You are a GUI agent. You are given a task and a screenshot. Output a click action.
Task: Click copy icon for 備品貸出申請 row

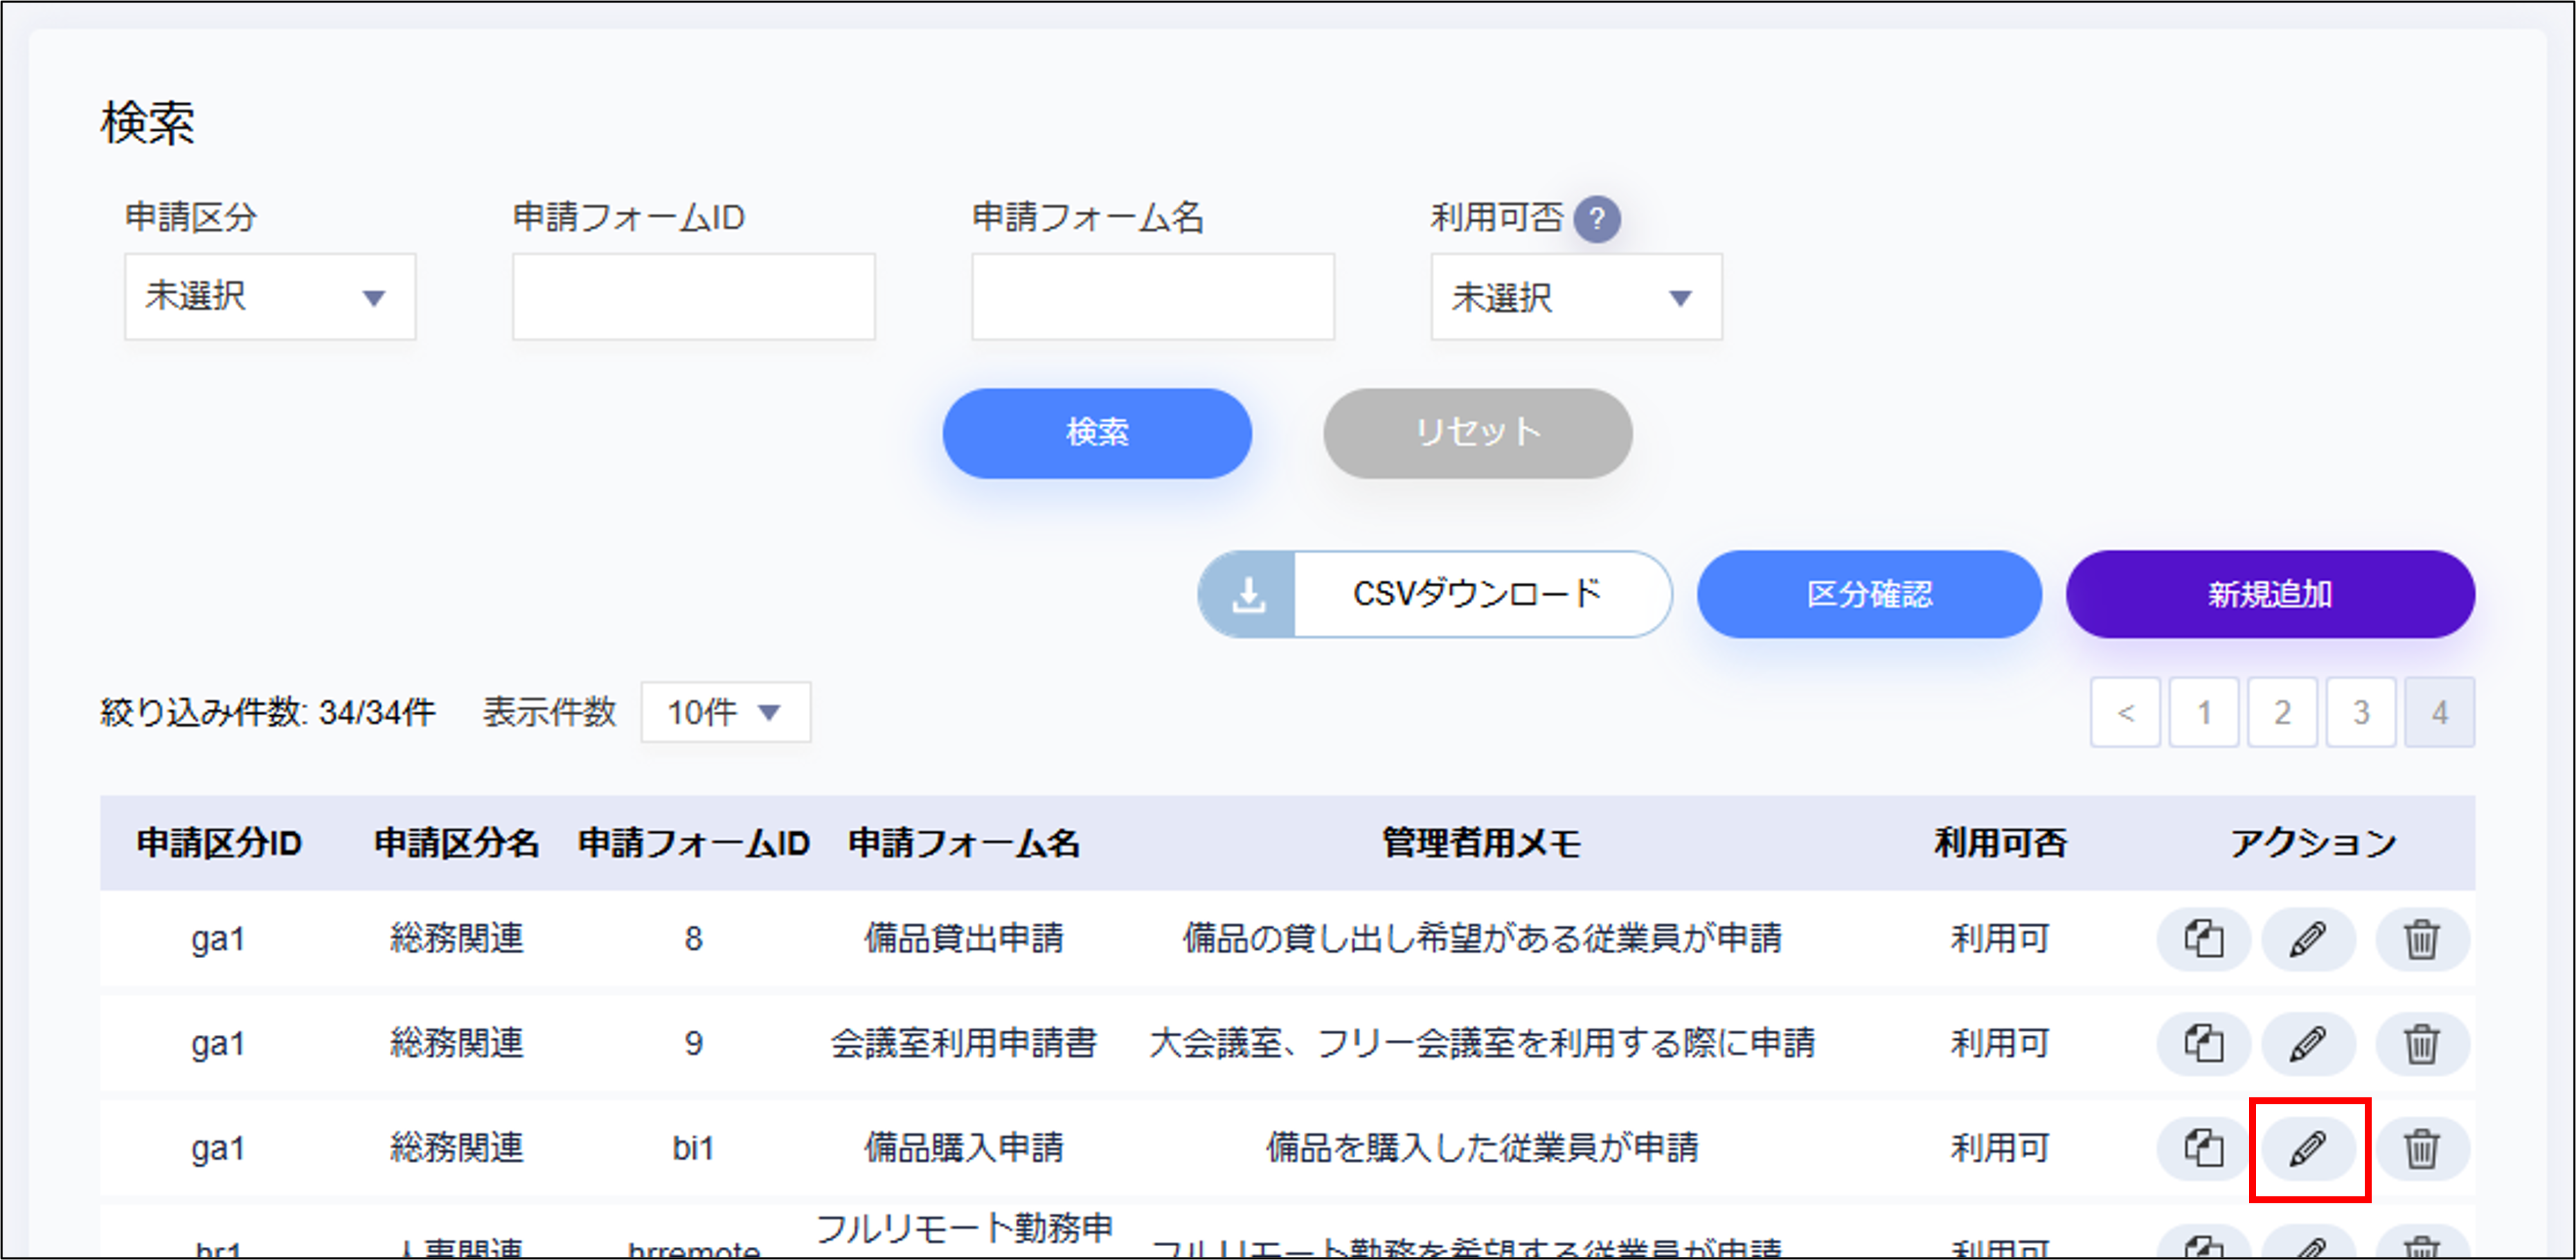point(2203,939)
